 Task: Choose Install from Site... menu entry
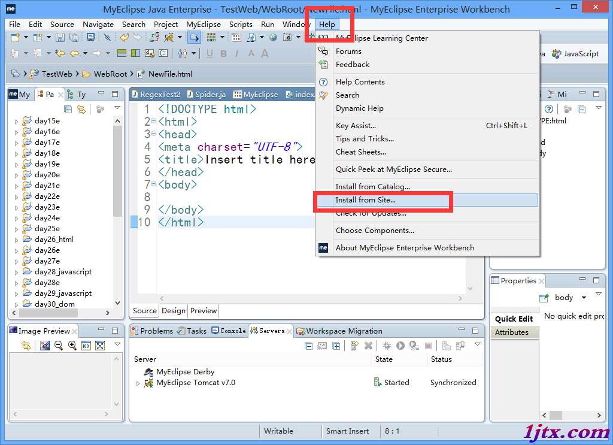coord(427,200)
